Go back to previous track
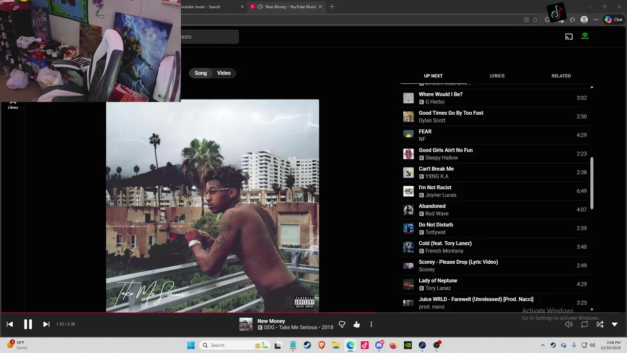 coord(10,324)
